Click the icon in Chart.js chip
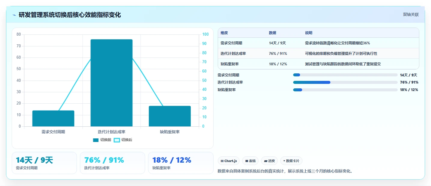This screenshot has width=431, height=186. pyautogui.click(x=222, y=161)
